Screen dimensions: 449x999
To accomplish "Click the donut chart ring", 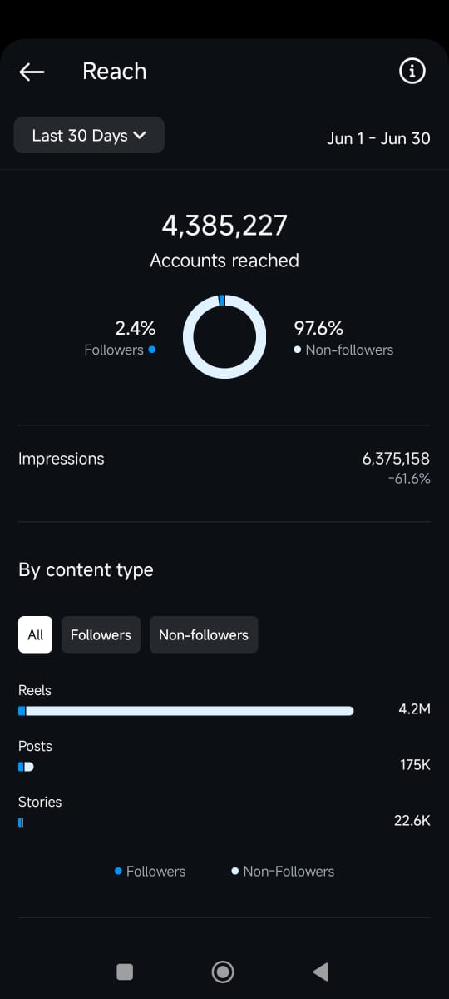I will point(224,336).
